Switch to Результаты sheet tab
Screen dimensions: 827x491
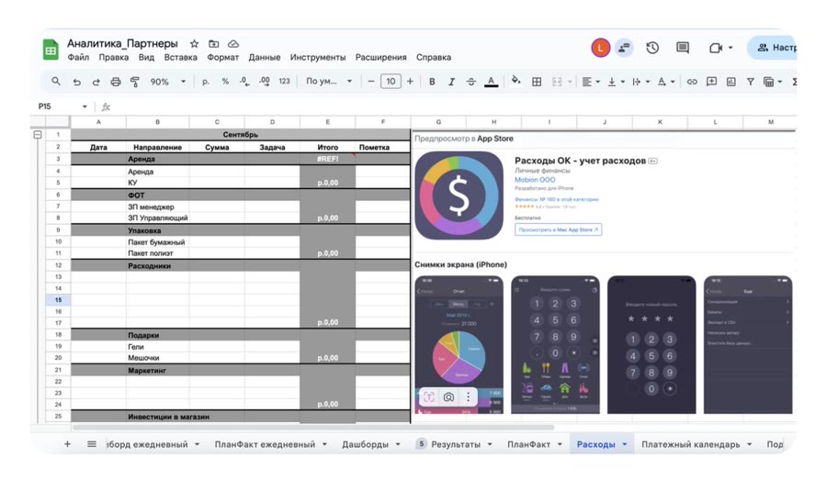click(x=456, y=444)
